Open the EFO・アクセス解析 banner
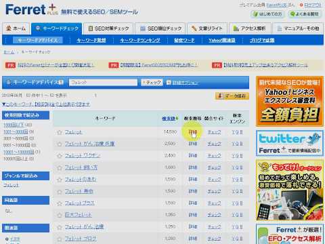The image size is (325, 244). coord(290,234)
